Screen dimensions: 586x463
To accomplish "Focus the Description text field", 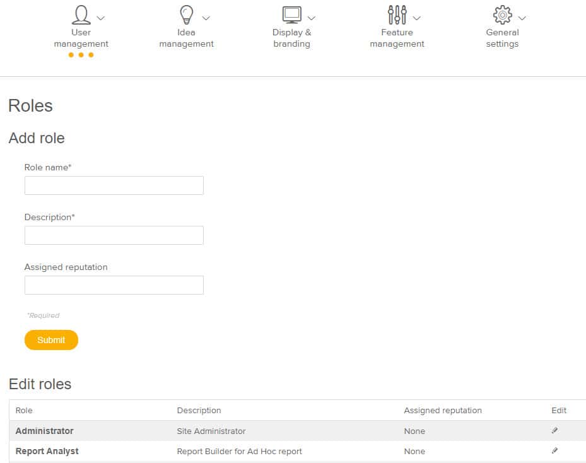I will coord(114,235).
